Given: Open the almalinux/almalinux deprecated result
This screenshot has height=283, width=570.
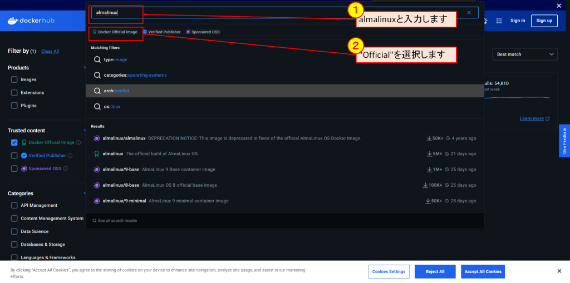Looking at the screenshot, I should pyautogui.click(x=284, y=138).
